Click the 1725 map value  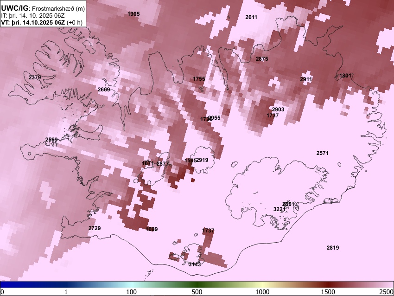click(x=205, y=119)
